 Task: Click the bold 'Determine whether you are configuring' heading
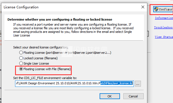(x=60, y=19)
